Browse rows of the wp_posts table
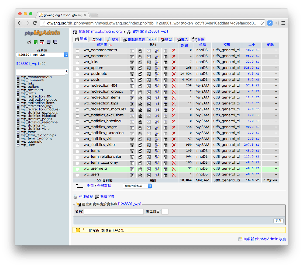This screenshot has width=303, height=267. 132,80
